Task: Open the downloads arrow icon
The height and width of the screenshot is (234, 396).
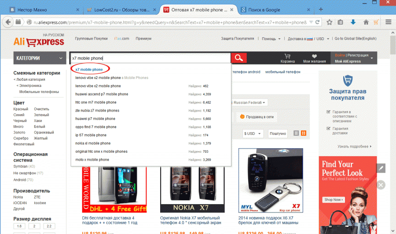Action: point(353,22)
